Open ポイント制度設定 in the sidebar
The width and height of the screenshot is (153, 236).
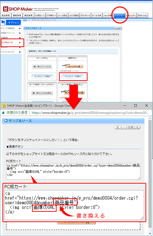tap(7, 28)
